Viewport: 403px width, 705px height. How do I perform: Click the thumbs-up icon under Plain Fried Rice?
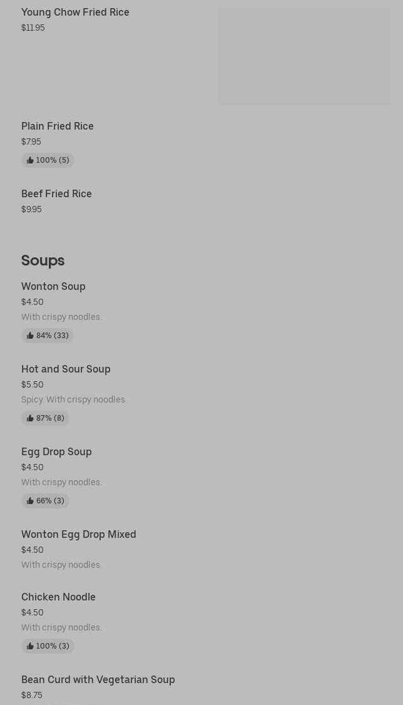(x=30, y=160)
